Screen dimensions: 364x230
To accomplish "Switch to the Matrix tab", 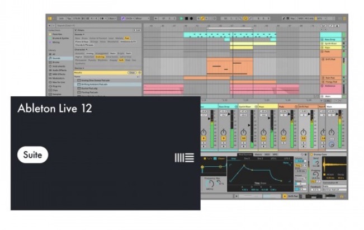I will coord(258,154).
